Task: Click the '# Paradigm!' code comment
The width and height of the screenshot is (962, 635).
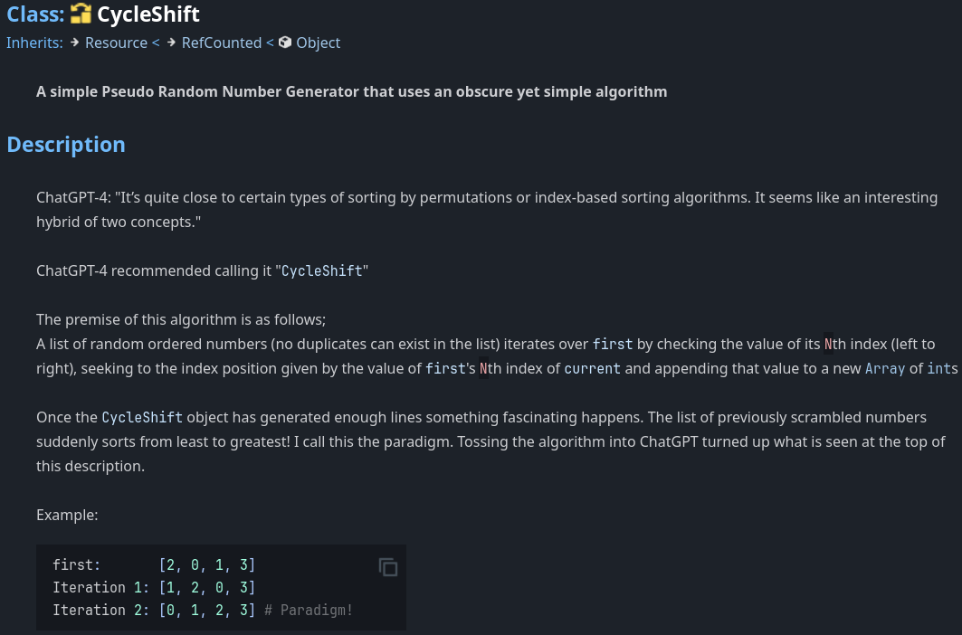Action: point(309,610)
